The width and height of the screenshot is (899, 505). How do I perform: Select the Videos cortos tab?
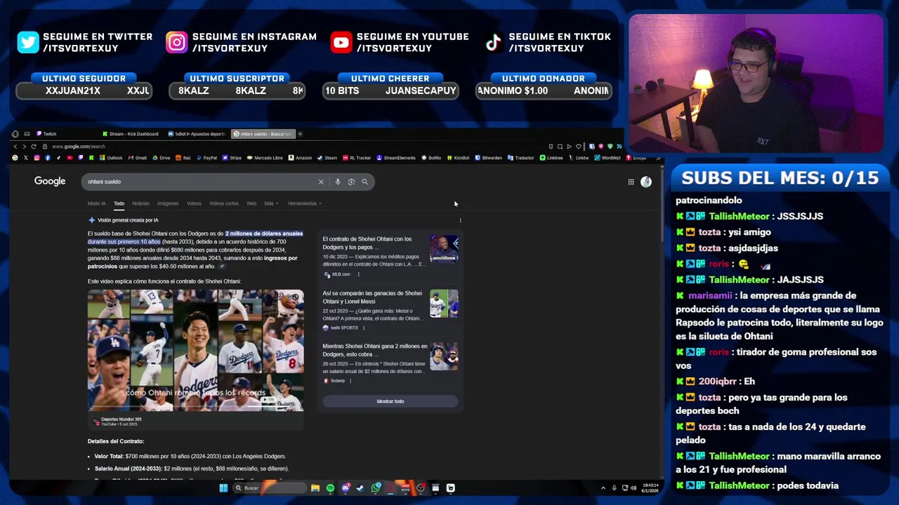(x=223, y=203)
